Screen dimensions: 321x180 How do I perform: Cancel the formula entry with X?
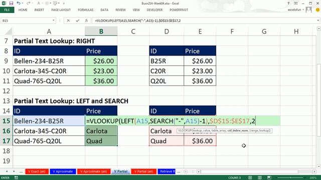(x=68, y=20)
